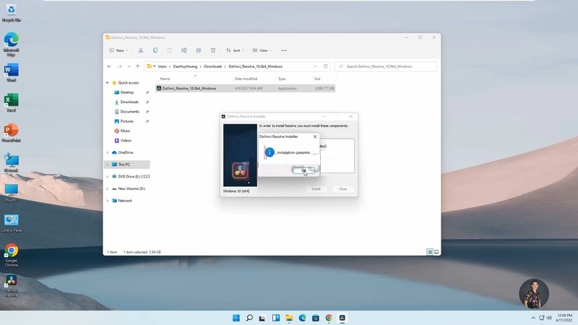Go back with the Explorer back arrow
The height and width of the screenshot is (325, 578).
109,66
